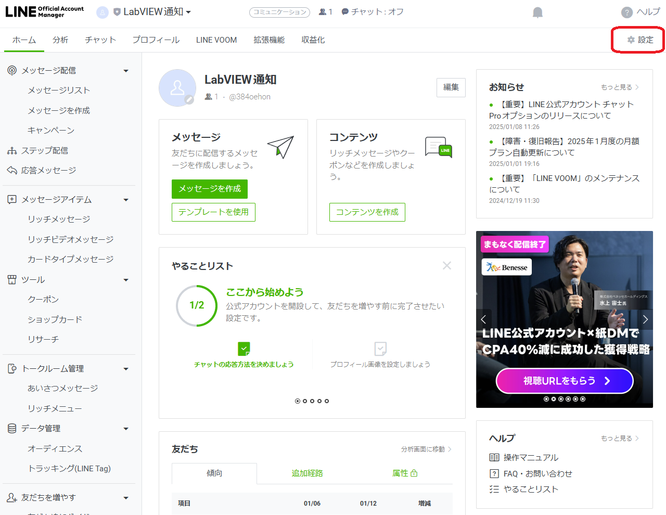Click the メッセージアイテム plus icon
This screenshot has width=666, height=515.
pos(12,200)
